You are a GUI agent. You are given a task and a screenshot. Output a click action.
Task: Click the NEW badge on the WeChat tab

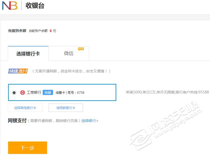[81, 49]
